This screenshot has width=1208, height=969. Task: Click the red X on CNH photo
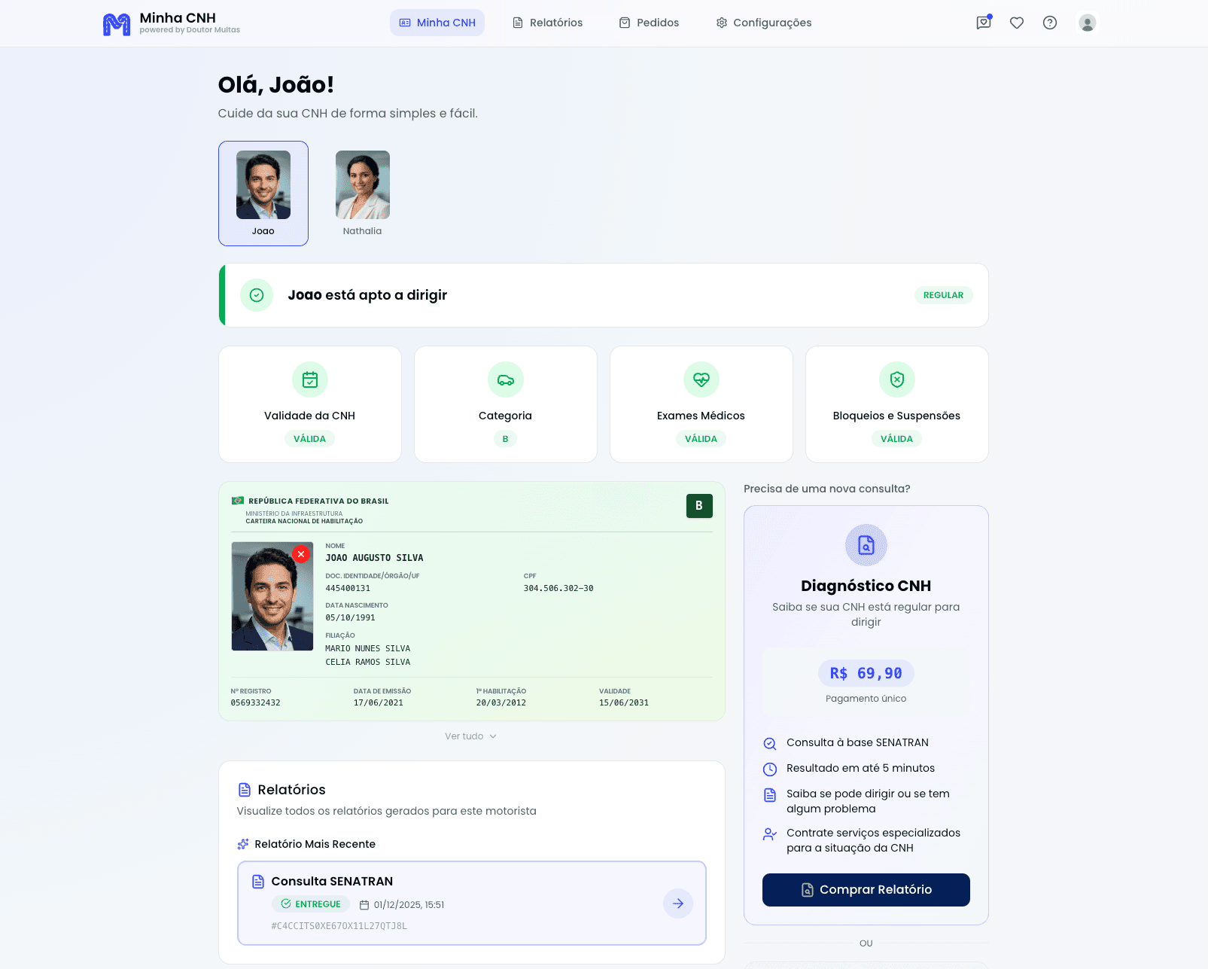(301, 554)
